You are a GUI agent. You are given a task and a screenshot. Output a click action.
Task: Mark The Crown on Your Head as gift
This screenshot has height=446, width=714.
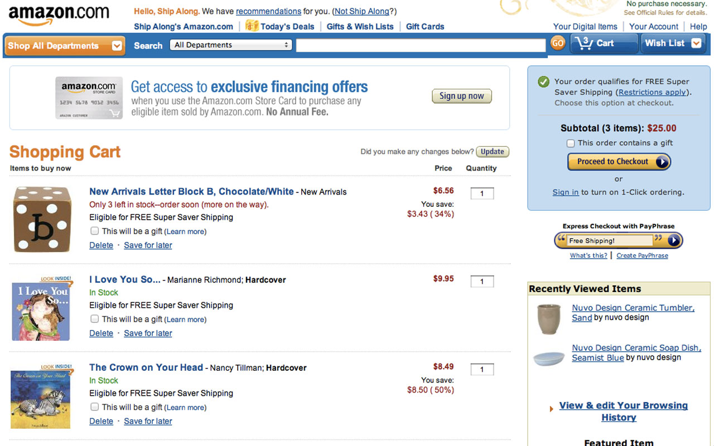[95, 407]
